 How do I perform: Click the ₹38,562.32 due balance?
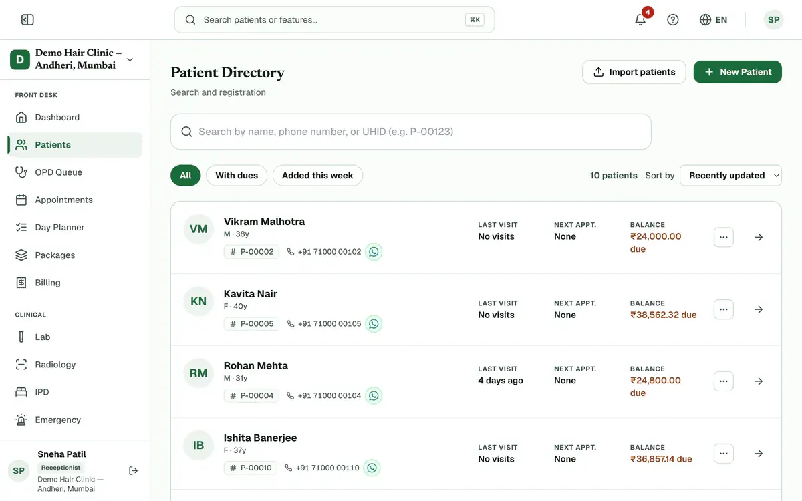pyautogui.click(x=664, y=315)
